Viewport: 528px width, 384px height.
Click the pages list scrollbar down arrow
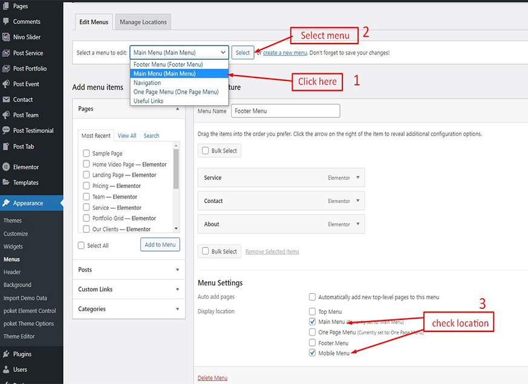176,229
